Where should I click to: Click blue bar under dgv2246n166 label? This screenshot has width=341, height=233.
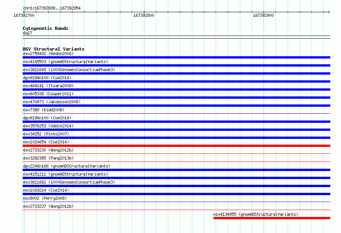point(176,170)
